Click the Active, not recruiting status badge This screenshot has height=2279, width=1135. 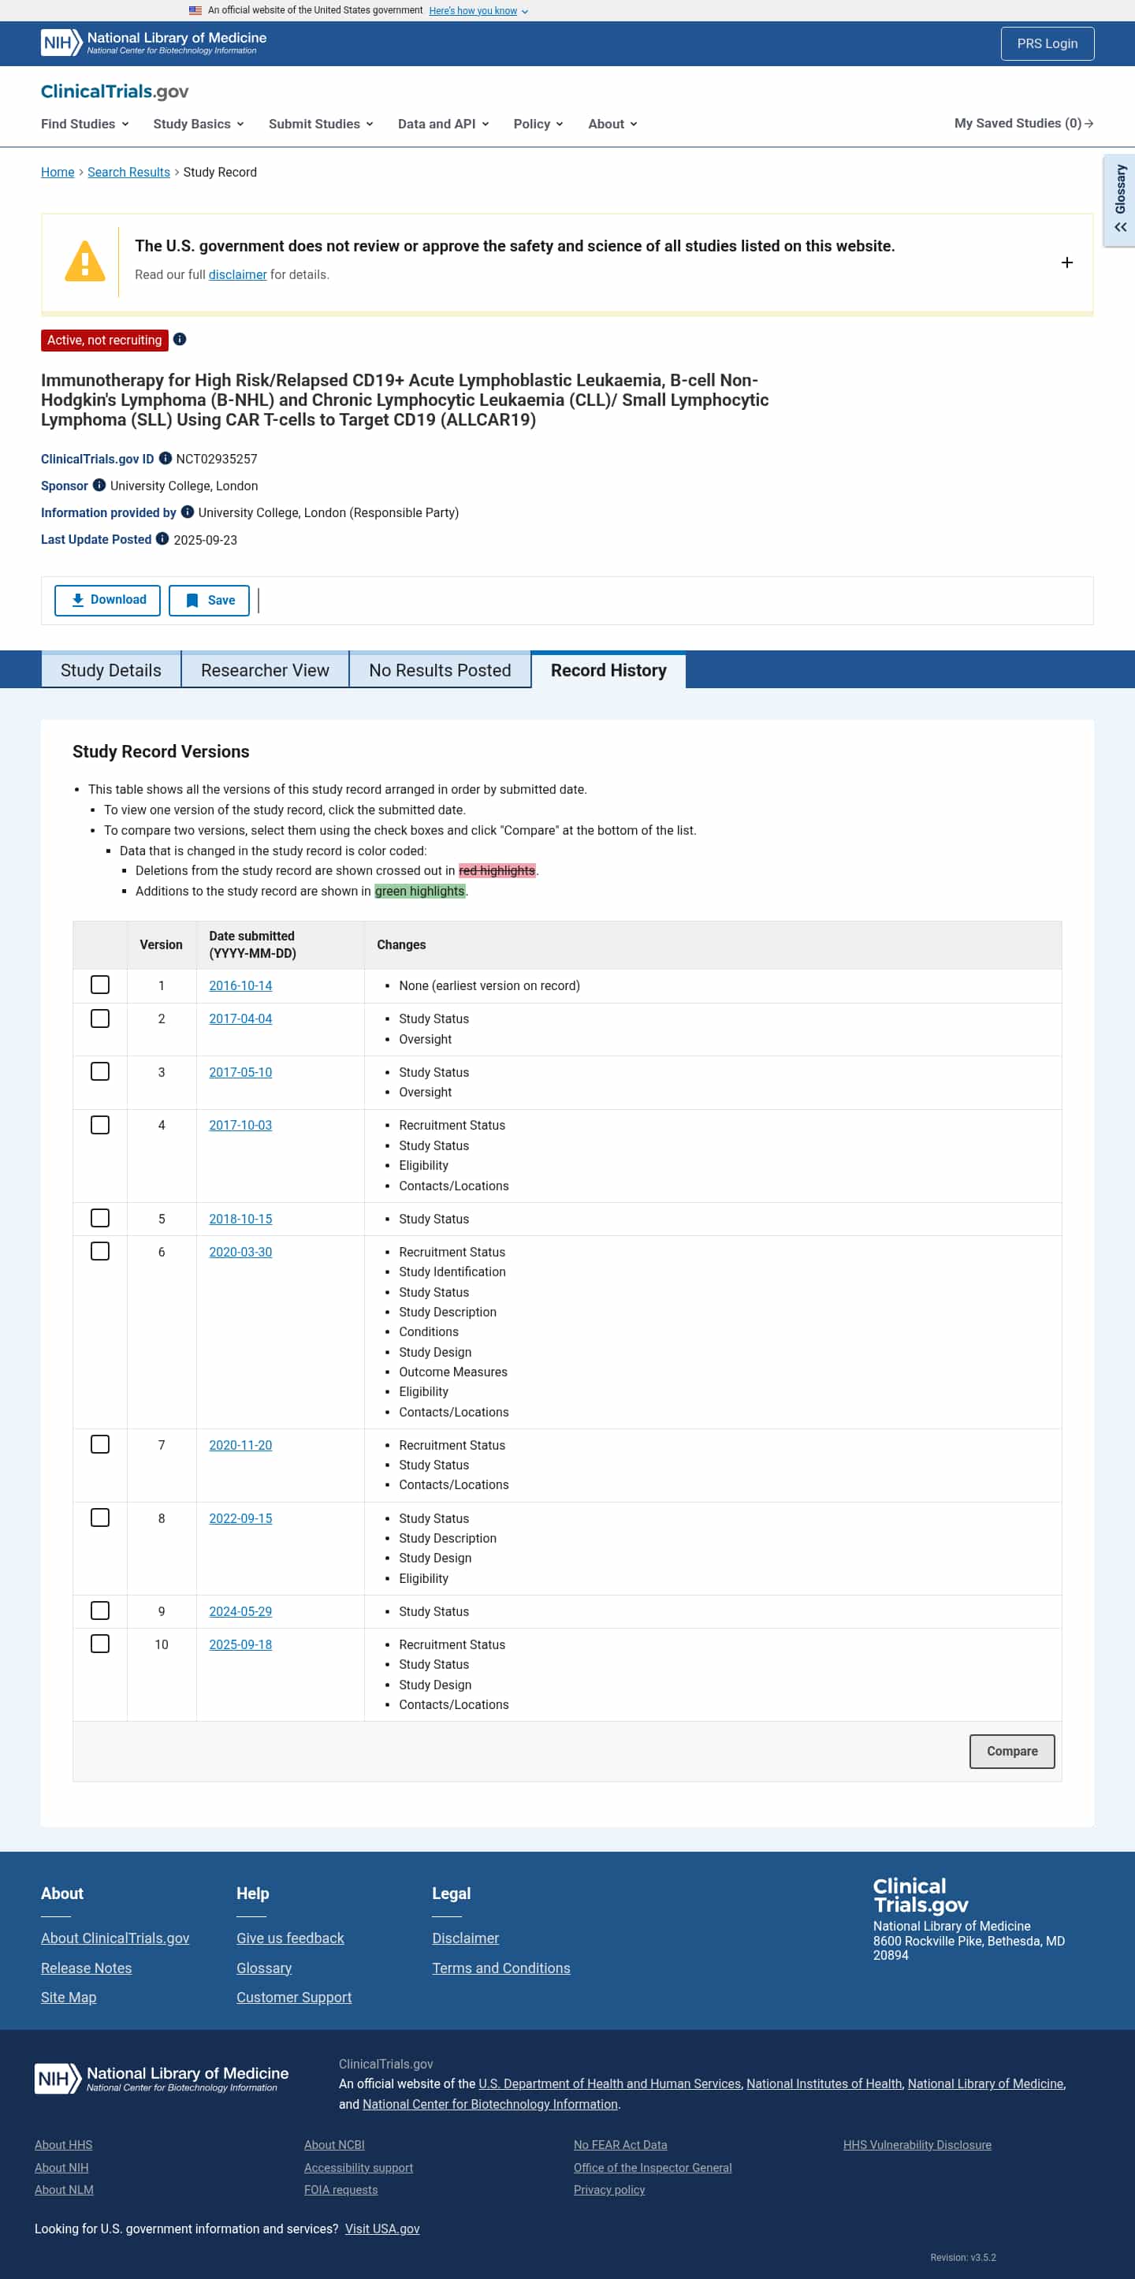[x=104, y=340]
